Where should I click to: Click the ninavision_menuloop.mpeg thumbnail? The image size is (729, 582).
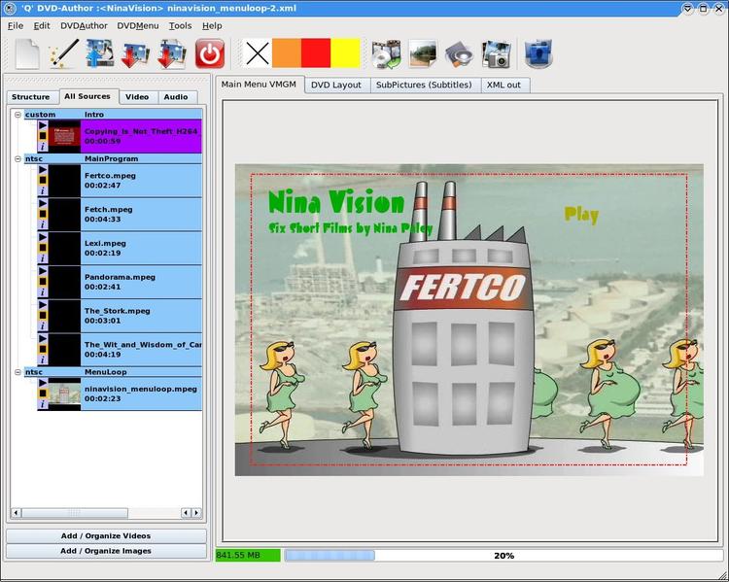coord(64,394)
